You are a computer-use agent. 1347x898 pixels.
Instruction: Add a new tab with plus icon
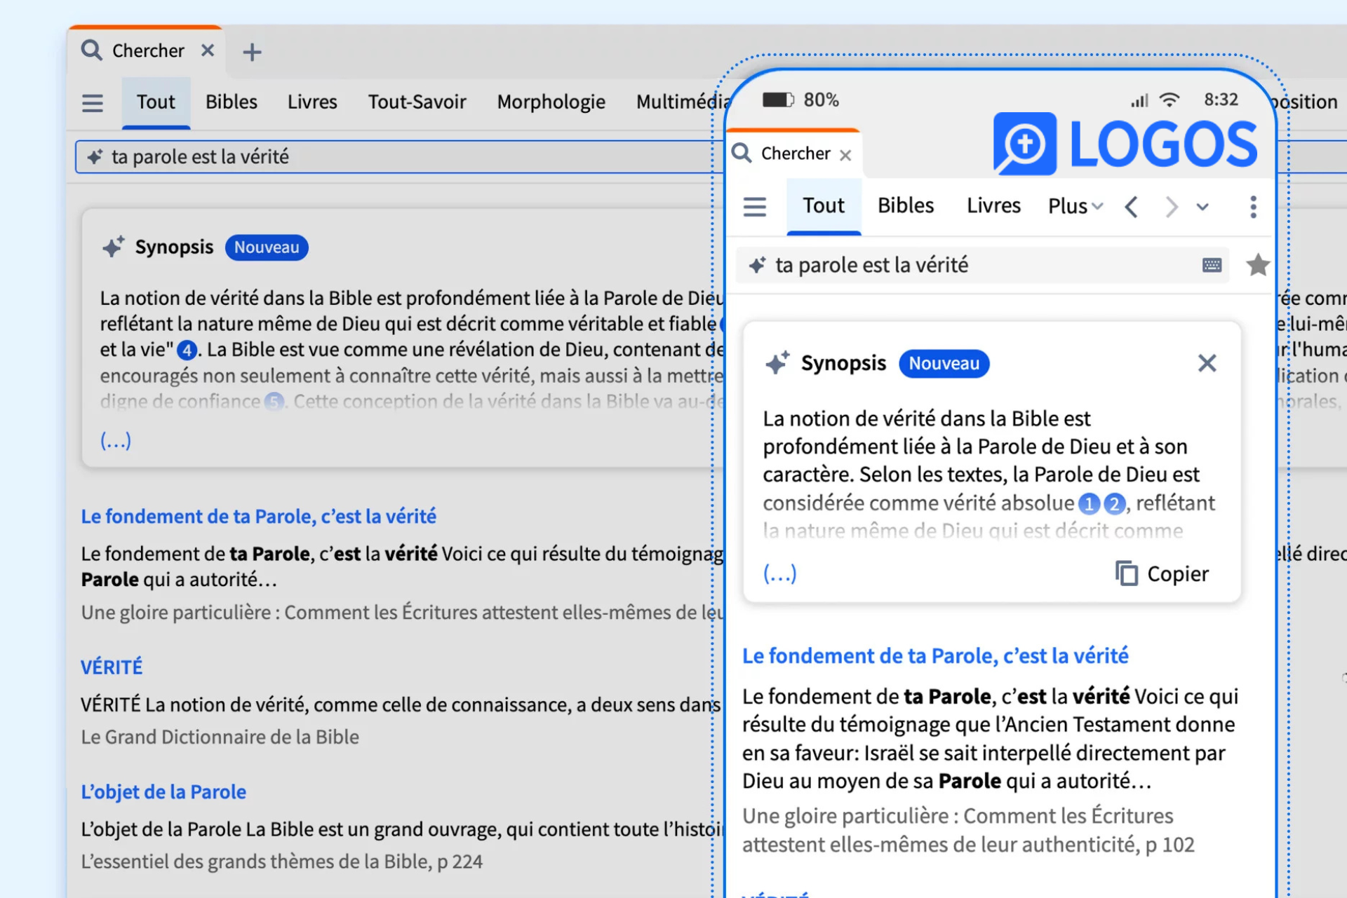coord(252,52)
